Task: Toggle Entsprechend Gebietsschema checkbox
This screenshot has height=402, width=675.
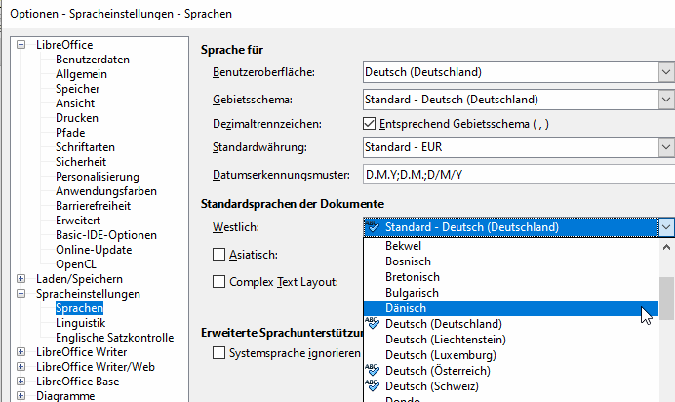Action: pyautogui.click(x=369, y=124)
